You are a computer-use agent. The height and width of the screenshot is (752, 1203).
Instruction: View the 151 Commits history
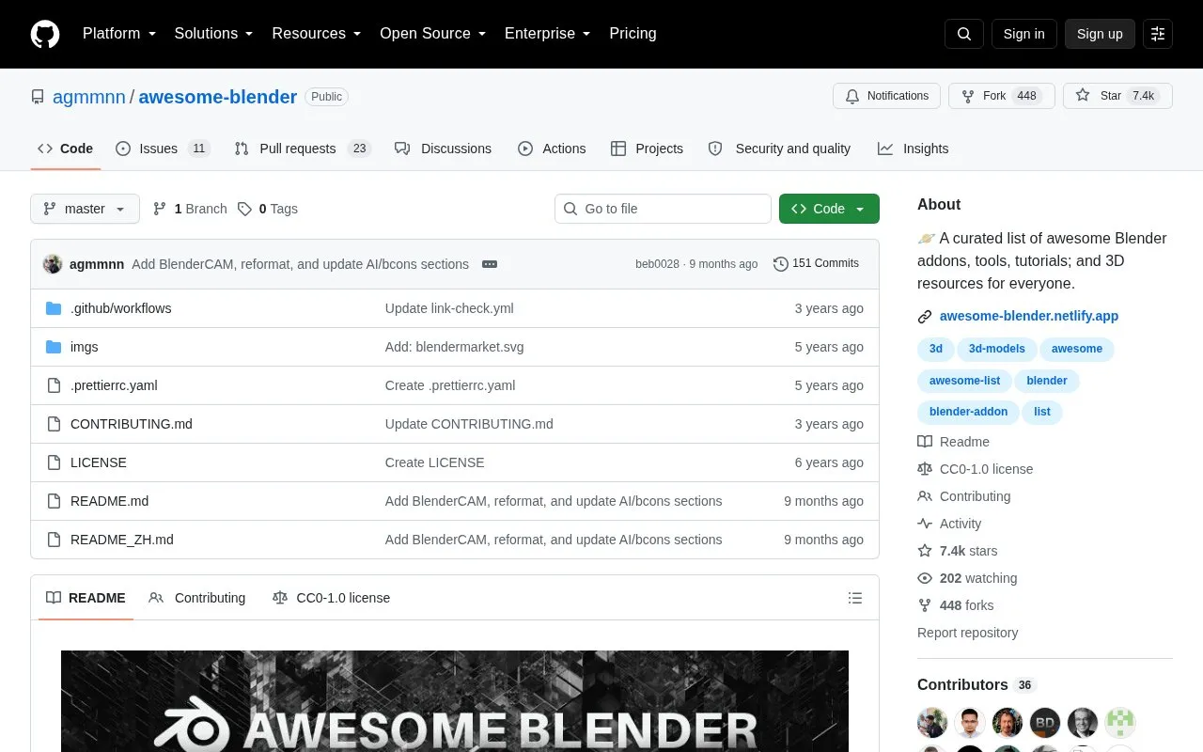[x=816, y=264]
